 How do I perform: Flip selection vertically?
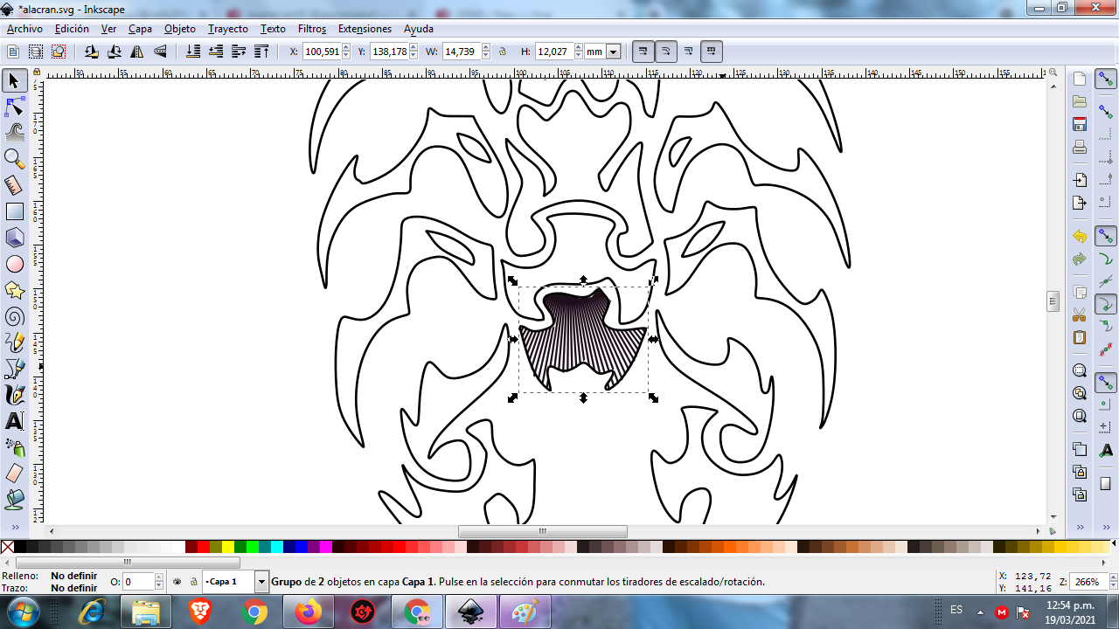click(159, 52)
